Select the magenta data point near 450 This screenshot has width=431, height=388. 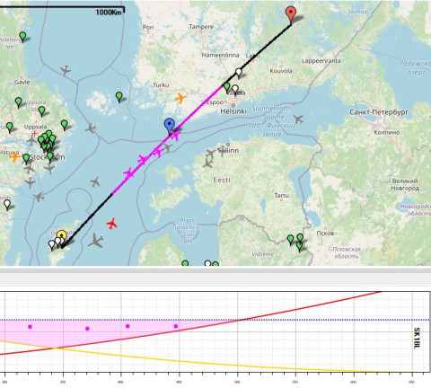(x=176, y=326)
